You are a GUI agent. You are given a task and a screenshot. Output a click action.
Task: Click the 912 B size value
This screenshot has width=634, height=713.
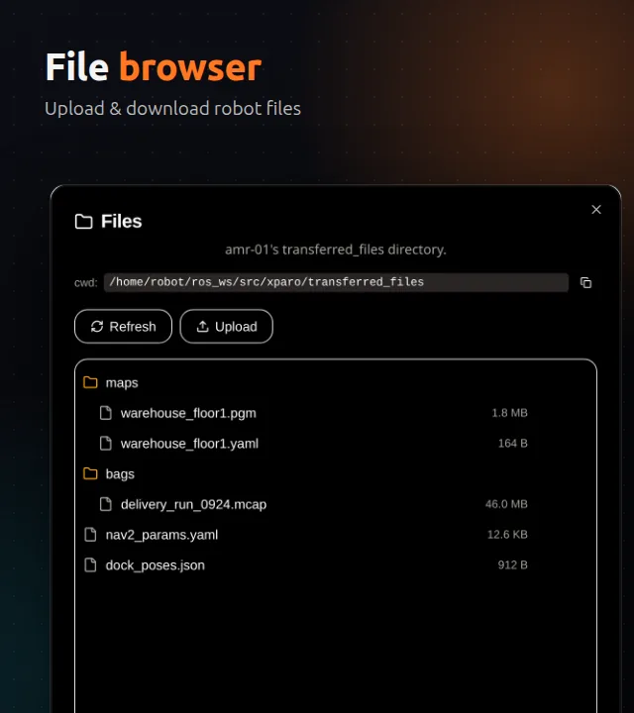pyautogui.click(x=512, y=565)
